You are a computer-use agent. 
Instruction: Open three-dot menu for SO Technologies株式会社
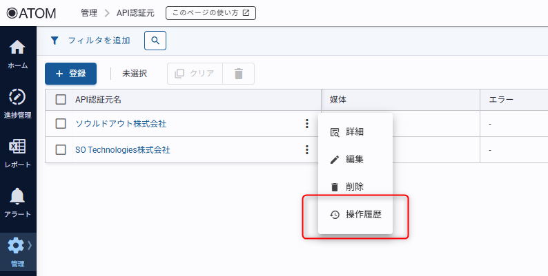306,149
